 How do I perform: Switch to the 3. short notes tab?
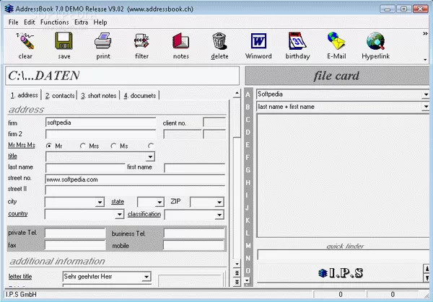coord(99,95)
